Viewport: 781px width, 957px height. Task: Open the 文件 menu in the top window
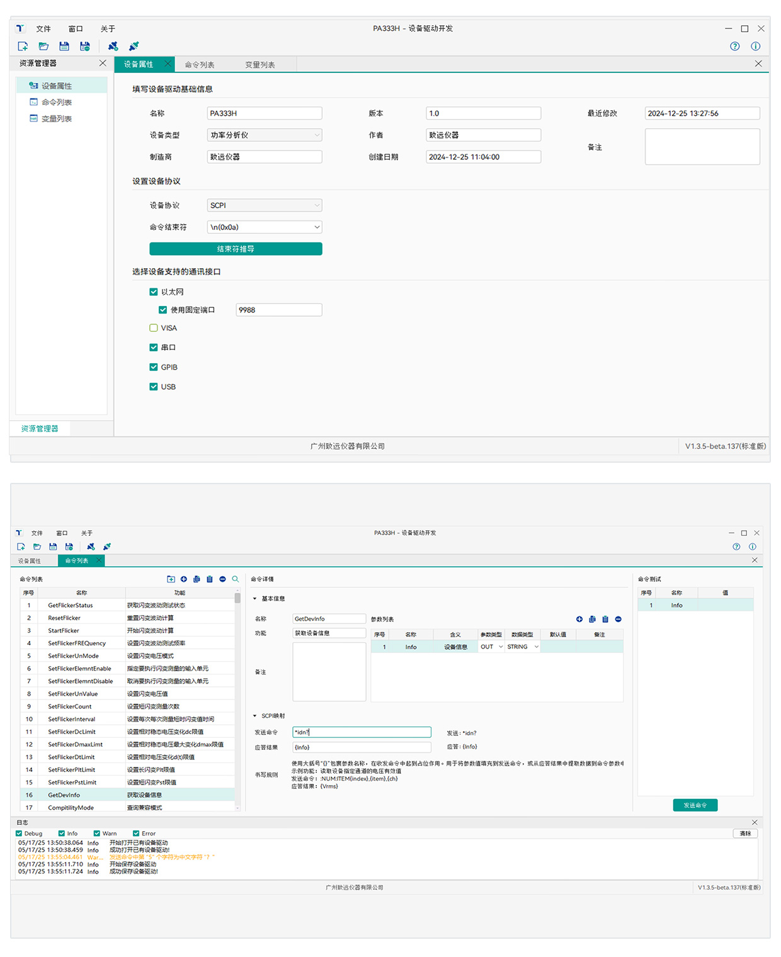[43, 29]
